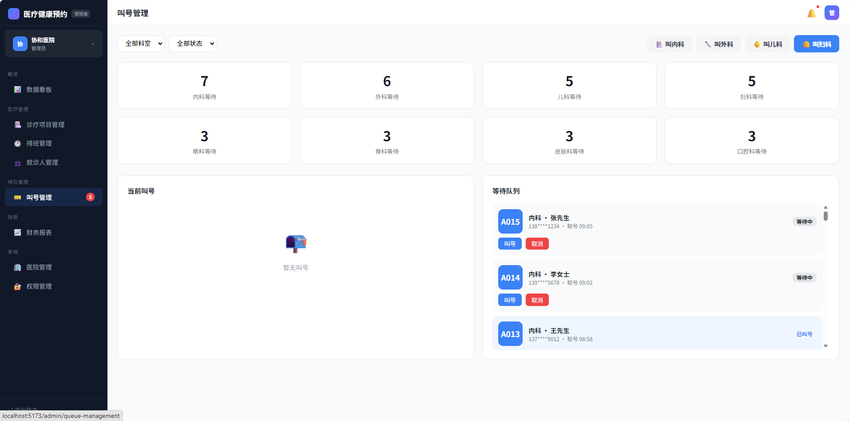Click the notification bell icon
This screenshot has height=421, width=849.
pos(811,13)
